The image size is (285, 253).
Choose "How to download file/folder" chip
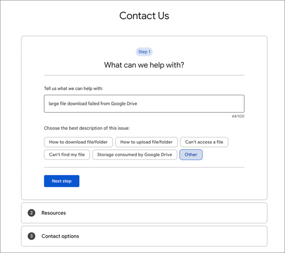coord(79,142)
